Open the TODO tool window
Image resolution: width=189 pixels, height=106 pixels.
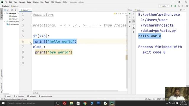(x=8, y=96)
